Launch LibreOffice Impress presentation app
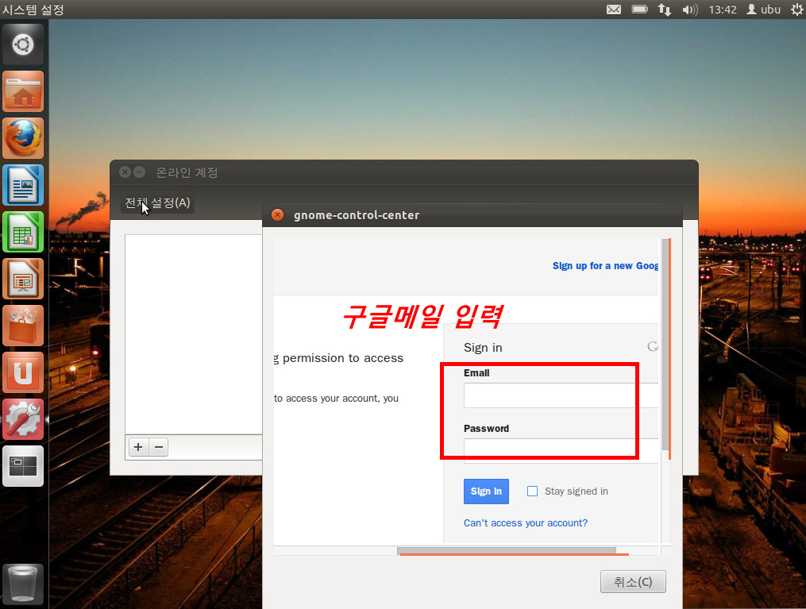This screenshot has height=609, width=806. click(23, 279)
